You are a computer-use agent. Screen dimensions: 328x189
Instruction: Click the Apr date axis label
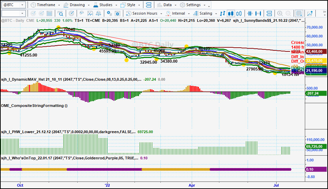point(192,185)
